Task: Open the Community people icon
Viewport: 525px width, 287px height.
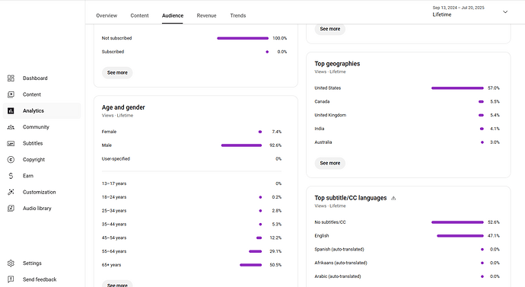Action: pos(11,127)
